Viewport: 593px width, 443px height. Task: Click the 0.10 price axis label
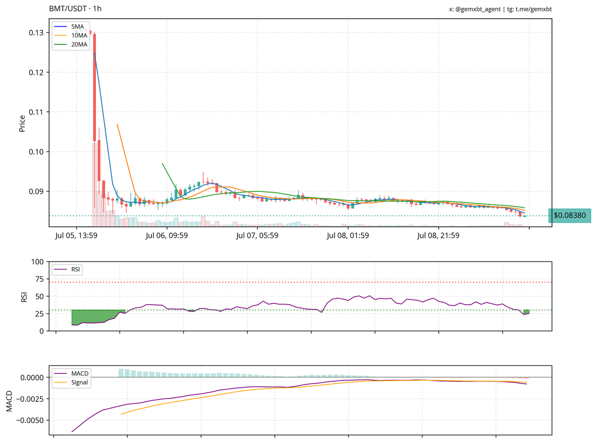[x=36, y=151]
